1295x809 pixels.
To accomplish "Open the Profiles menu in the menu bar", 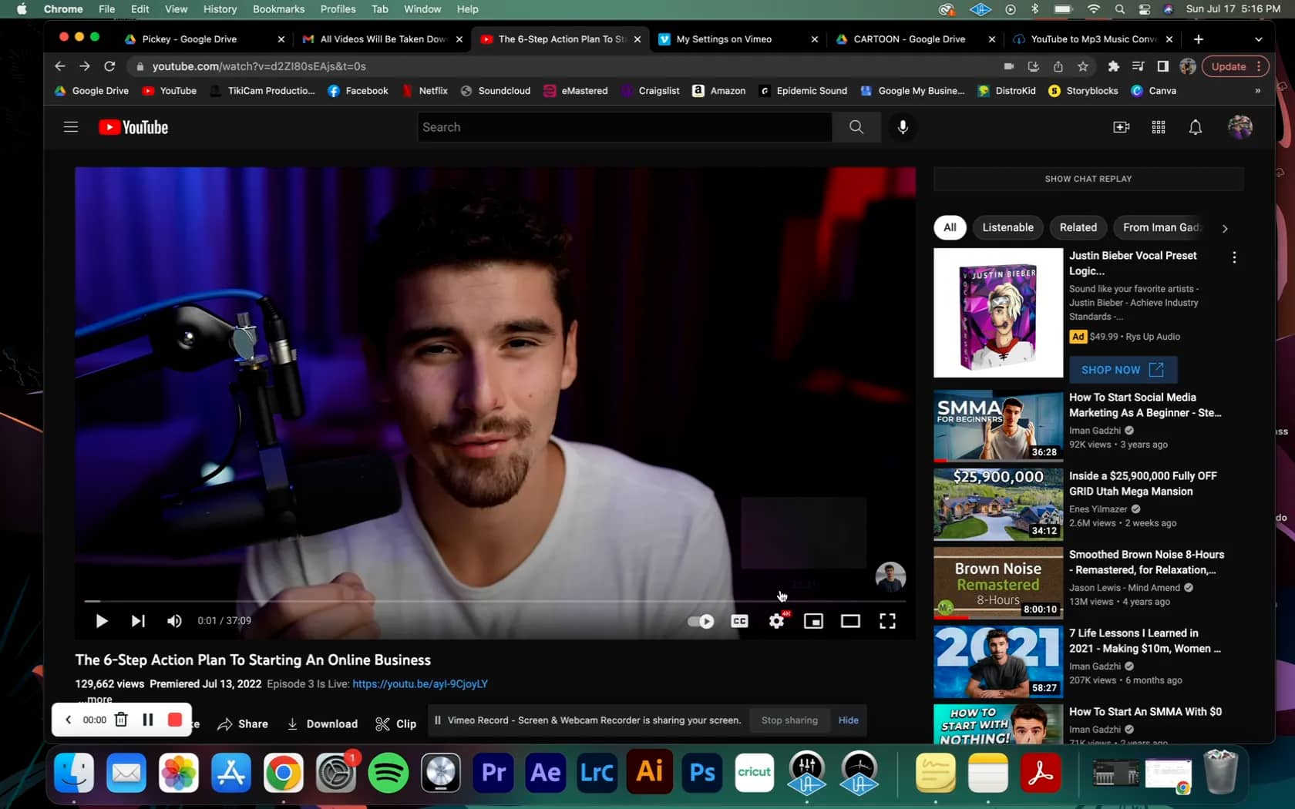I will coord(338,9).
